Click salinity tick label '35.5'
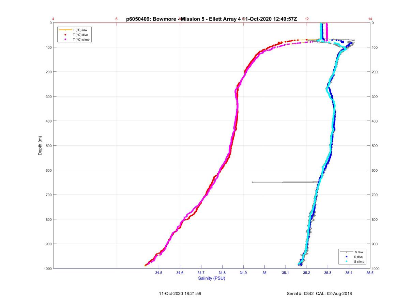409x302 pixels. (370, 273)
